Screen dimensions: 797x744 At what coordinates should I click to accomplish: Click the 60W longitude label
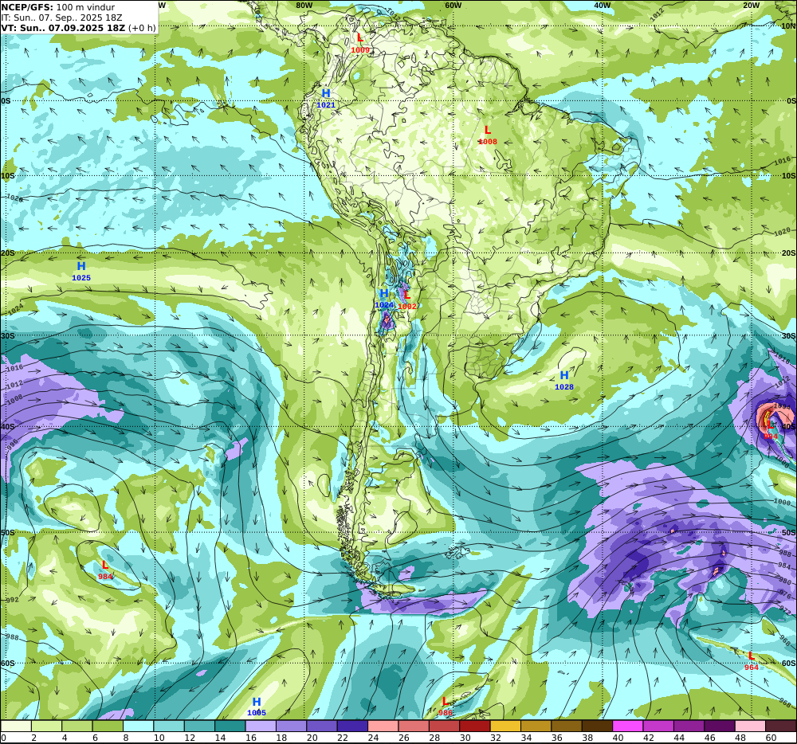453,5
